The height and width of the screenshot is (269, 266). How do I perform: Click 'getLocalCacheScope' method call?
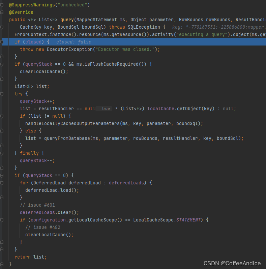tap(92, 220)
